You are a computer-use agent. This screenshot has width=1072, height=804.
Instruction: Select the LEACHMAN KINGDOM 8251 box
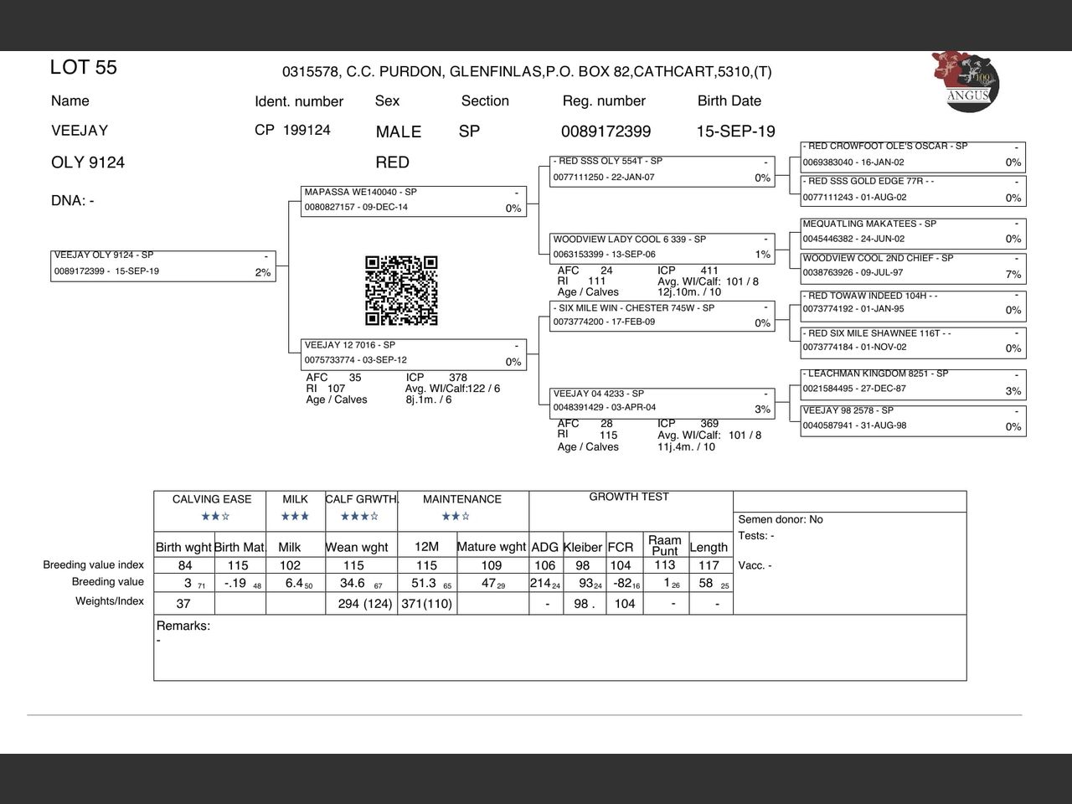click(913, 382)
